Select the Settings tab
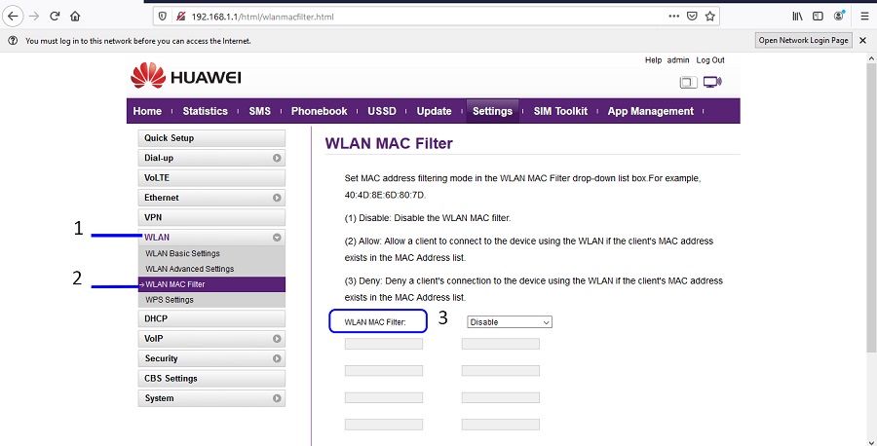 point(492,111)
